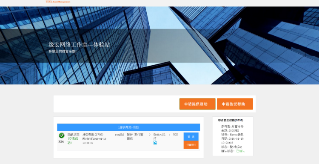Click the R24 label under the checkmark
Viewport: 319px width, 164px height.
(61, 141)
